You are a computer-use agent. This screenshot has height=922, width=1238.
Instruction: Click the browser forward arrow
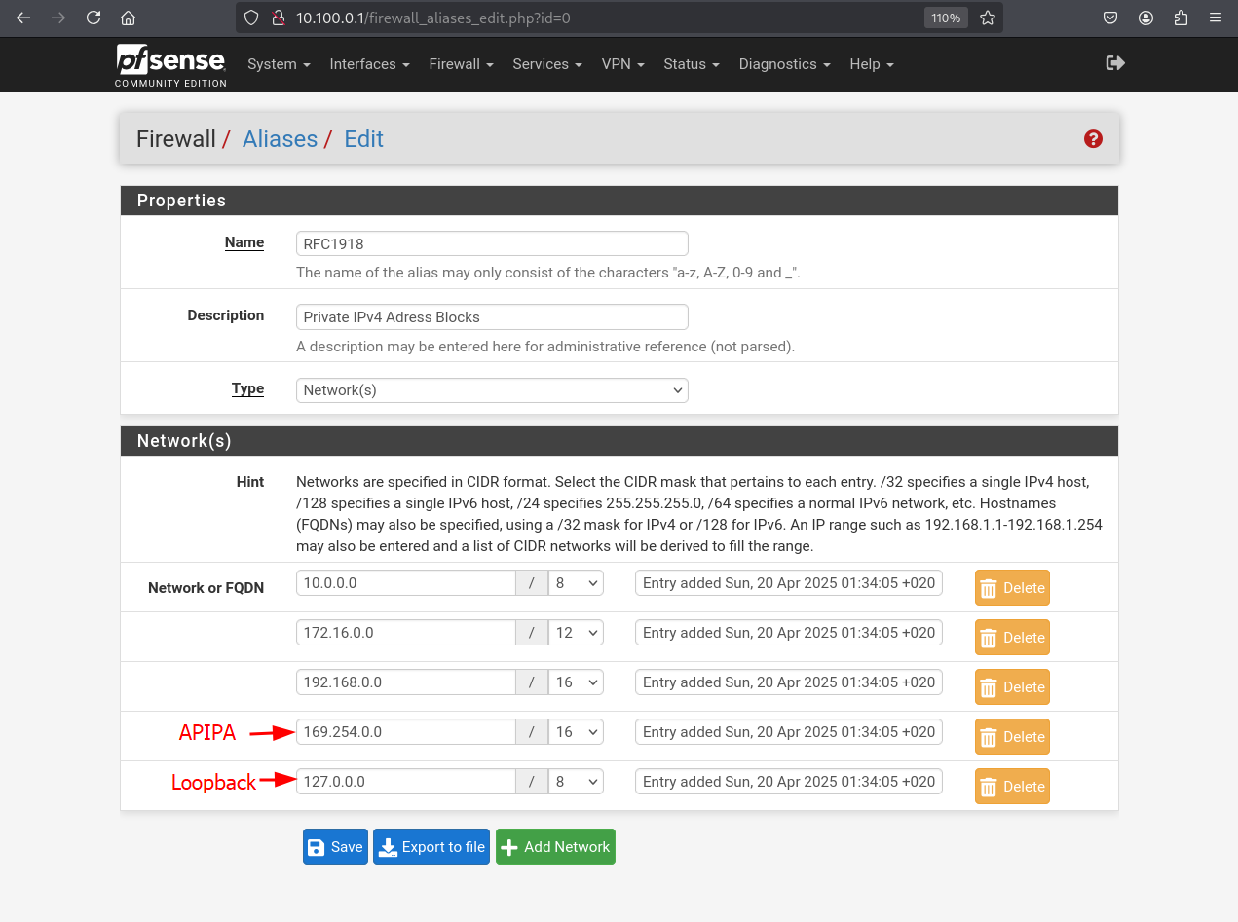click(58, 18)
